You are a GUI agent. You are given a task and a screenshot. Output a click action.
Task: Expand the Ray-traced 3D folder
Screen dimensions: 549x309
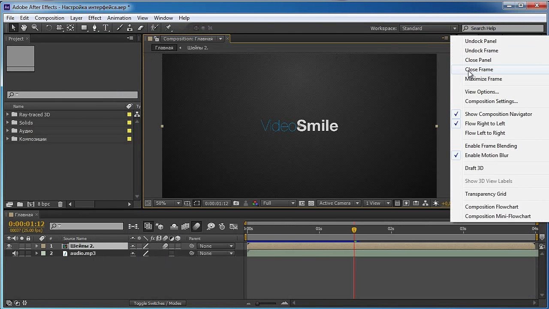pos(8,115)
